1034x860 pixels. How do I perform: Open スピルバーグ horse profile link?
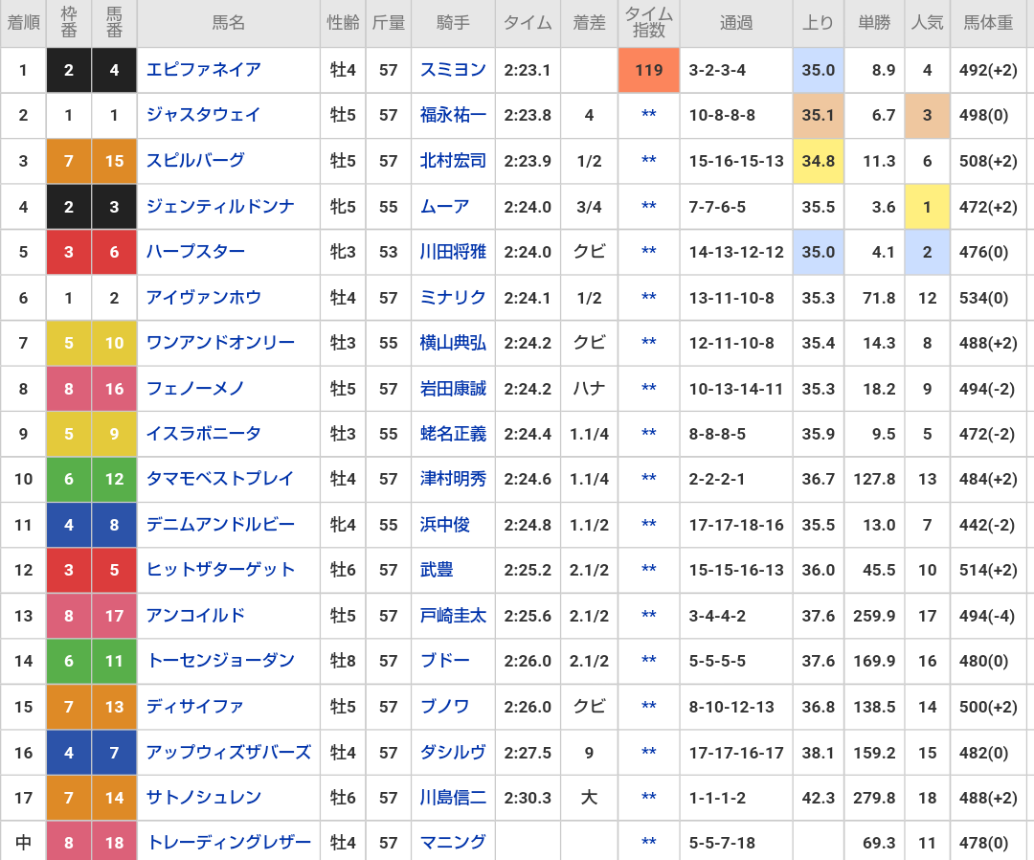(195, 161)
